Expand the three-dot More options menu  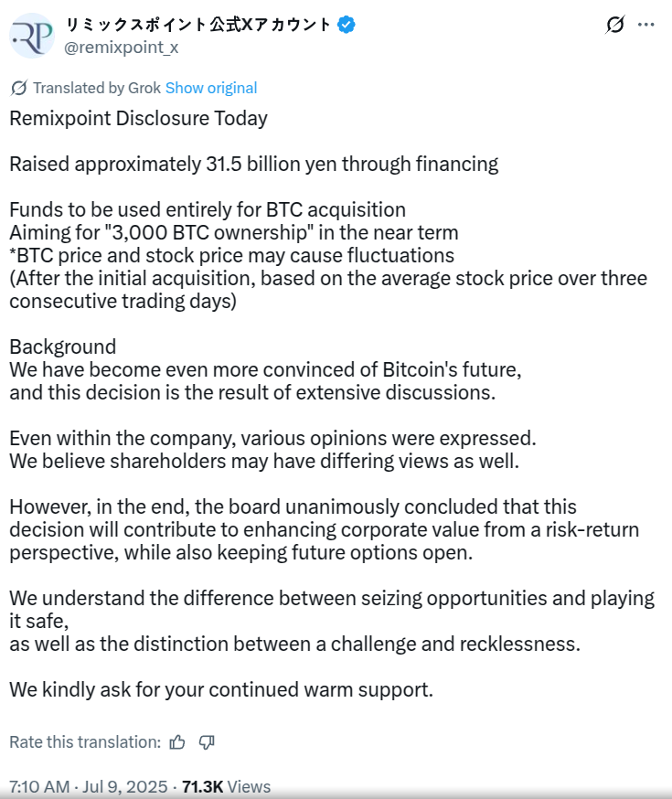(645, 25)
